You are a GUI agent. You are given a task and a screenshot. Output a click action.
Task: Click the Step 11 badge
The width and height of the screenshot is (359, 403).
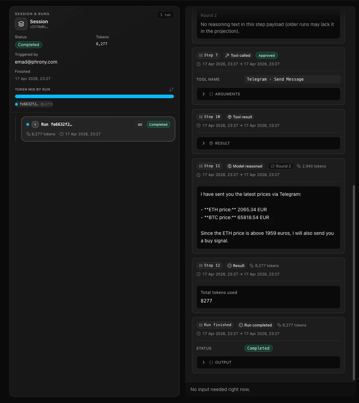(x=209, y=166)
